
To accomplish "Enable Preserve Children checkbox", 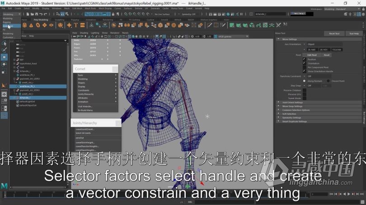I will point(304,90).
